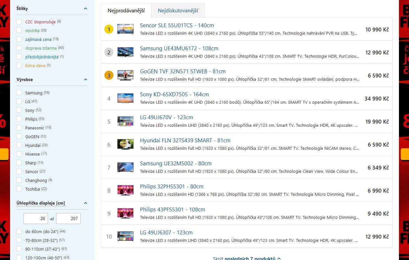Click the Hyundai FLN 32TS439 thumbnail image
This screenshot has height=260, width=409.
125,144
